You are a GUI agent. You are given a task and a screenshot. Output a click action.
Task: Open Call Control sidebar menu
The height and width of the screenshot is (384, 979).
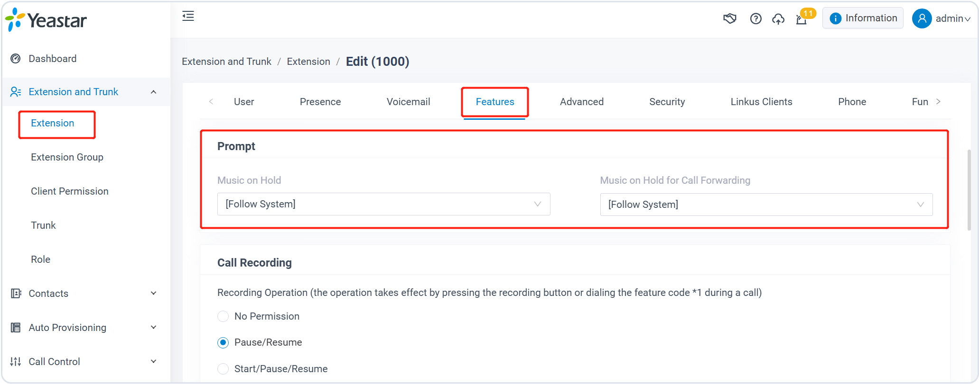(x=85, y=362)
